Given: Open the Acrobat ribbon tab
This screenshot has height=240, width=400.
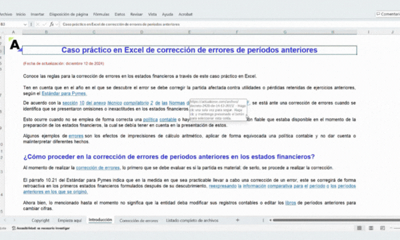Looking at the screenshot, I should coord(185,14).
